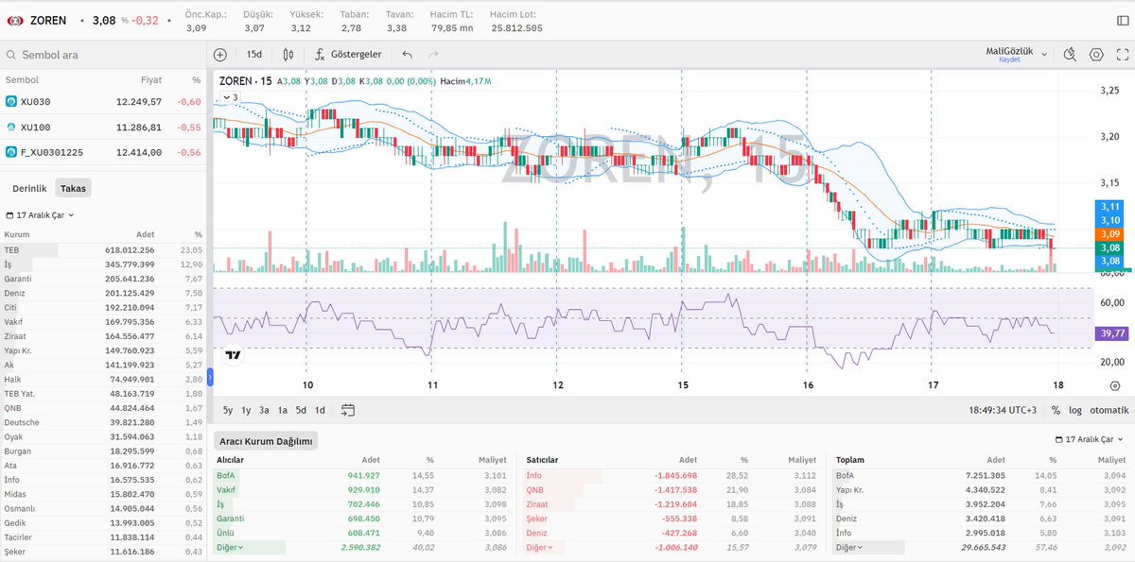Set chart range to 1a
Viewport: 1135px width, 562px height.
pos(283,410)
